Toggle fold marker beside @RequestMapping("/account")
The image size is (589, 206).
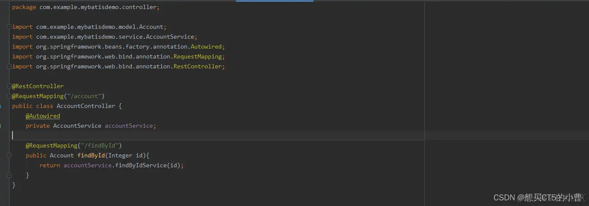coord(9,96)
